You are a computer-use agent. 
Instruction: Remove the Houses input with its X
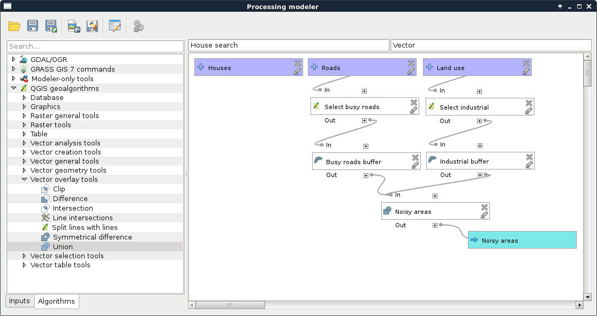click(x=298, y=63)
